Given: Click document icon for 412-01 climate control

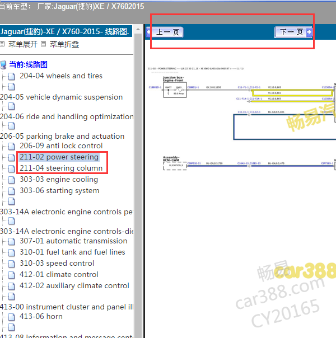Looking at the screenshot, I should 12,275.
